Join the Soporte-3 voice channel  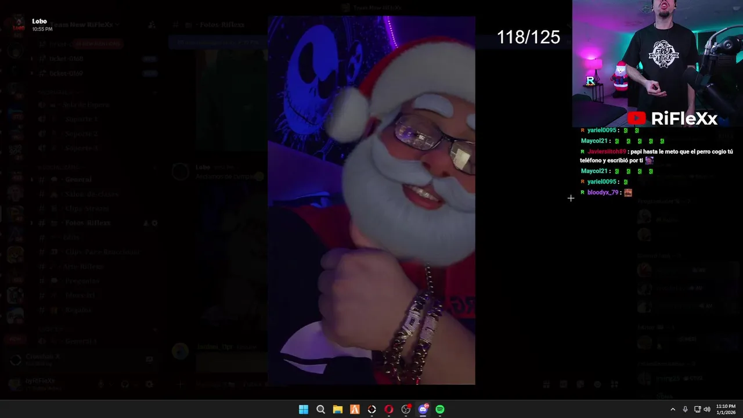(81, 148)
